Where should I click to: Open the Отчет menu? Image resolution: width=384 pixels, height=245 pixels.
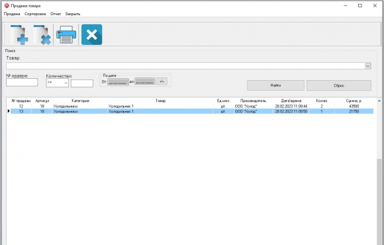click(56, 14)
